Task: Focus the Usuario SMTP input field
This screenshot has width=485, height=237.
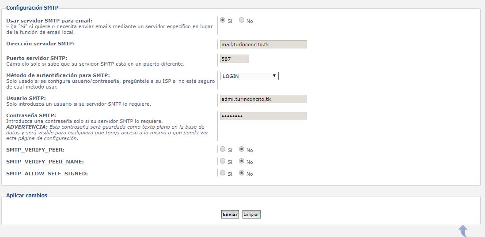Action: pyautogui.click(x=263, y=99)
